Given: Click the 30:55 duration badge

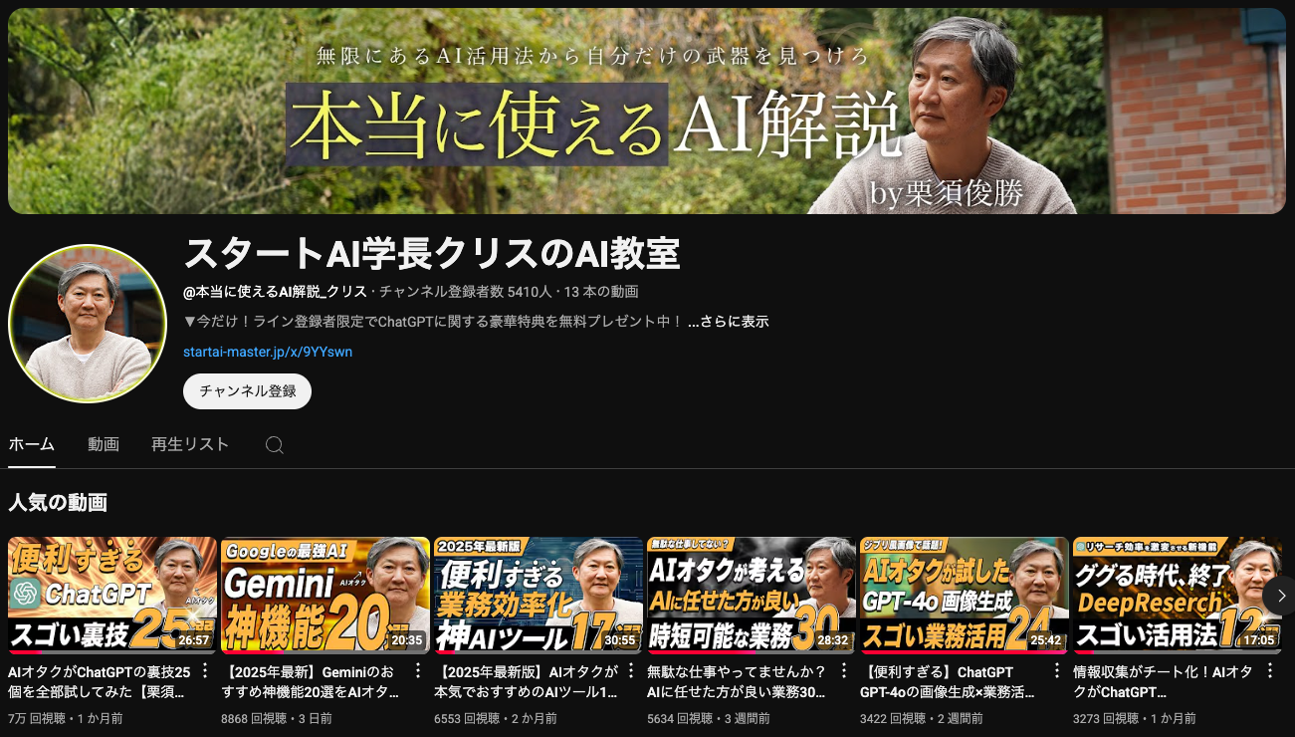Looking at the screenshot, I should (x=619, y=640).
